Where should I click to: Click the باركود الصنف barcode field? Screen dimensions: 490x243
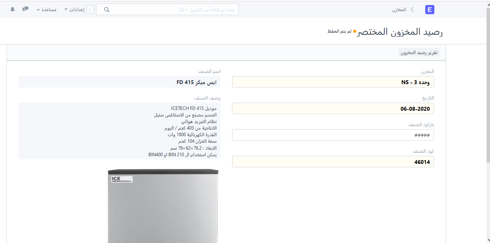(333, 135)
